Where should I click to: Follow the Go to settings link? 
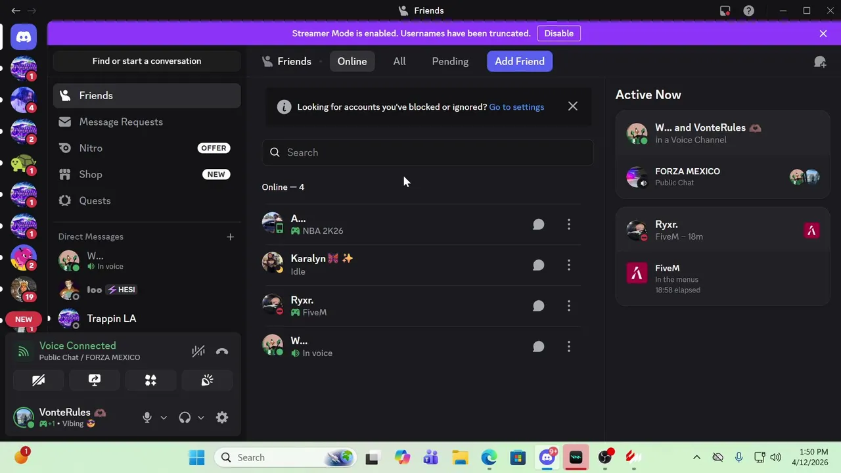click(516, 107)
